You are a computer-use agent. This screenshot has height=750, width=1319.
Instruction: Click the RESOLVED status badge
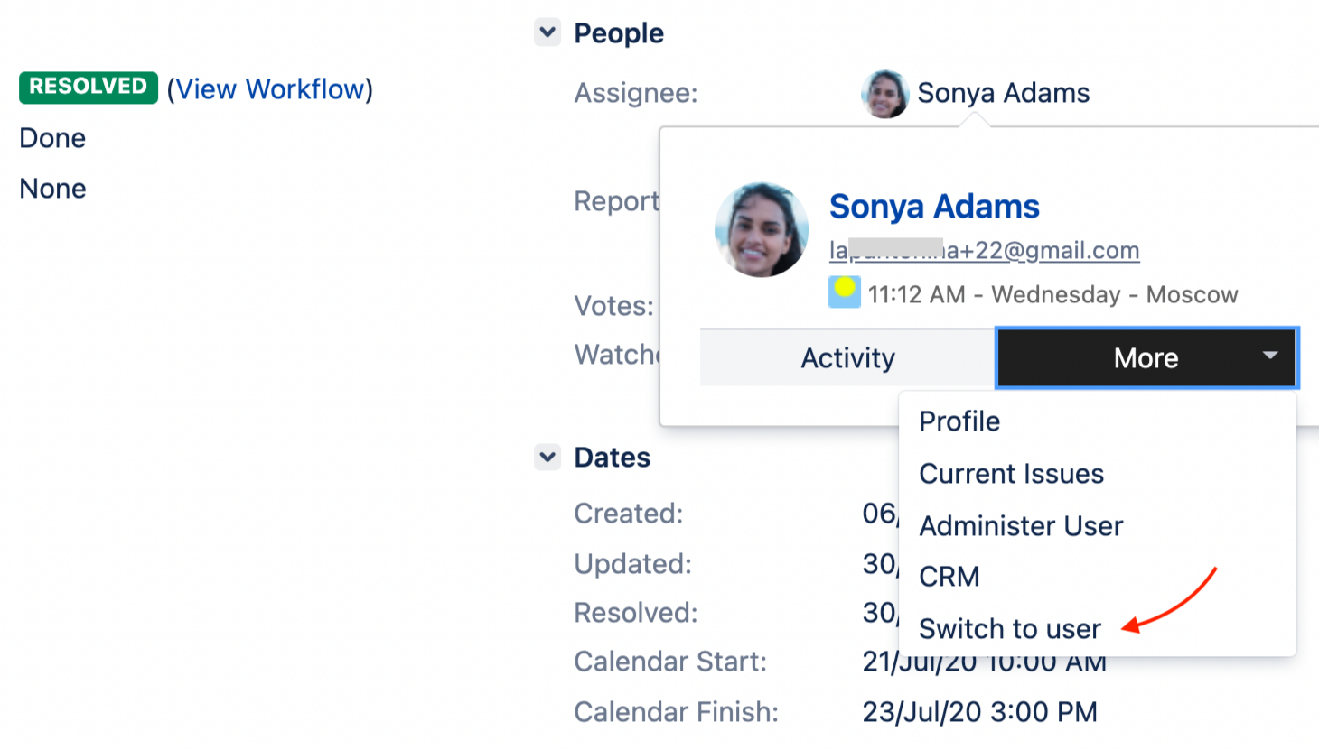pos(88,88)
